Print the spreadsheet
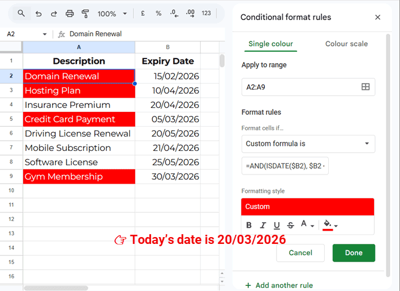 (70, 14)
